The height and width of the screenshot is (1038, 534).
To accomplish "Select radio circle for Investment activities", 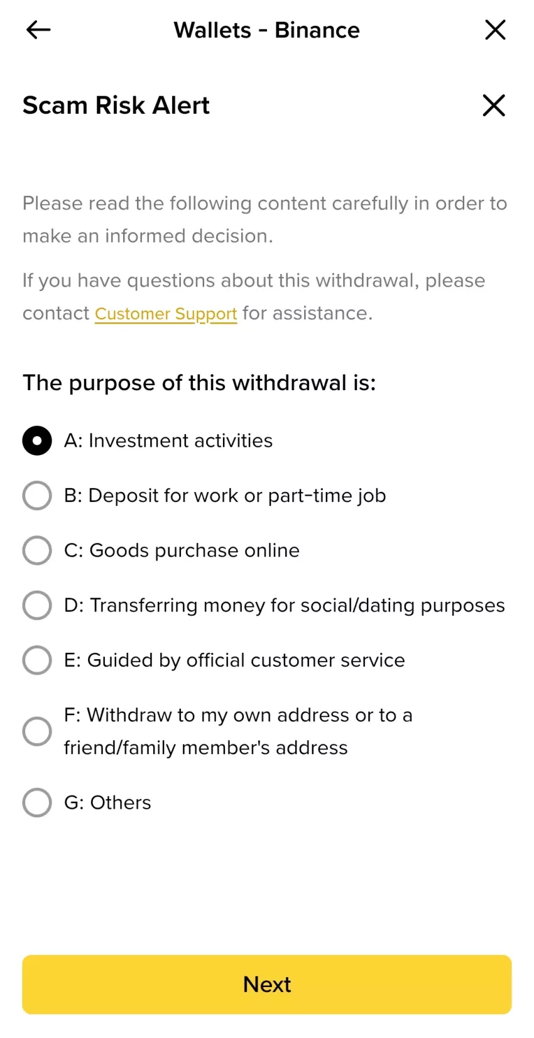I will 37,440.
